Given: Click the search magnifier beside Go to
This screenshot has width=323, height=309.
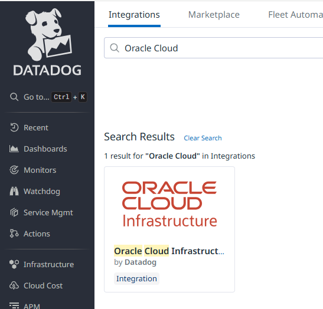Looking at the screenshot, I should coord(14,97).
